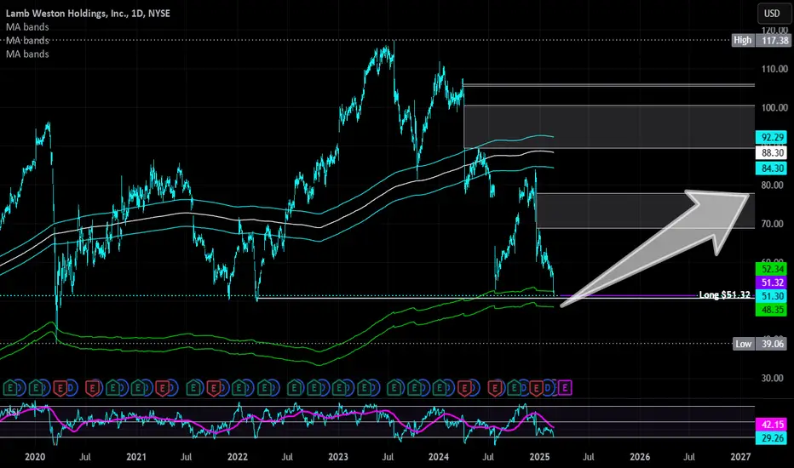Click the purple upcoming earnings E marker

pyautogui.click(x=565, y=388)
